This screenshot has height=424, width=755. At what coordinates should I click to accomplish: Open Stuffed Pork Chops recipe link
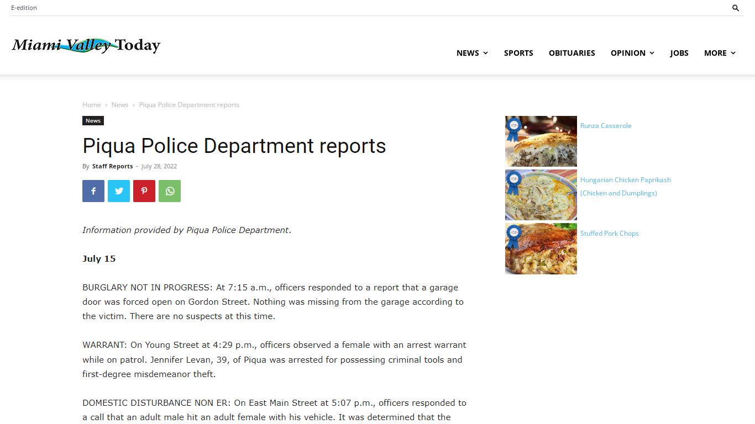[610, 234]
